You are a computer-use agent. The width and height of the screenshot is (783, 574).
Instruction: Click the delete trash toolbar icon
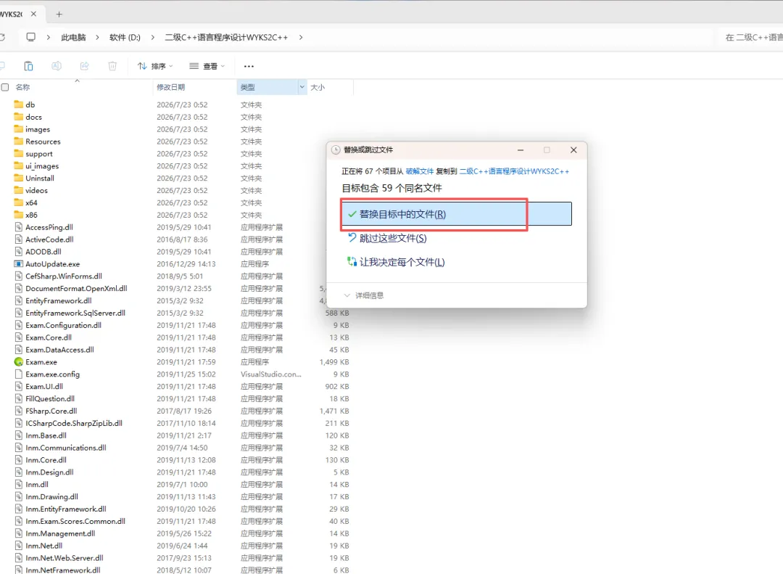coord(112,66)
